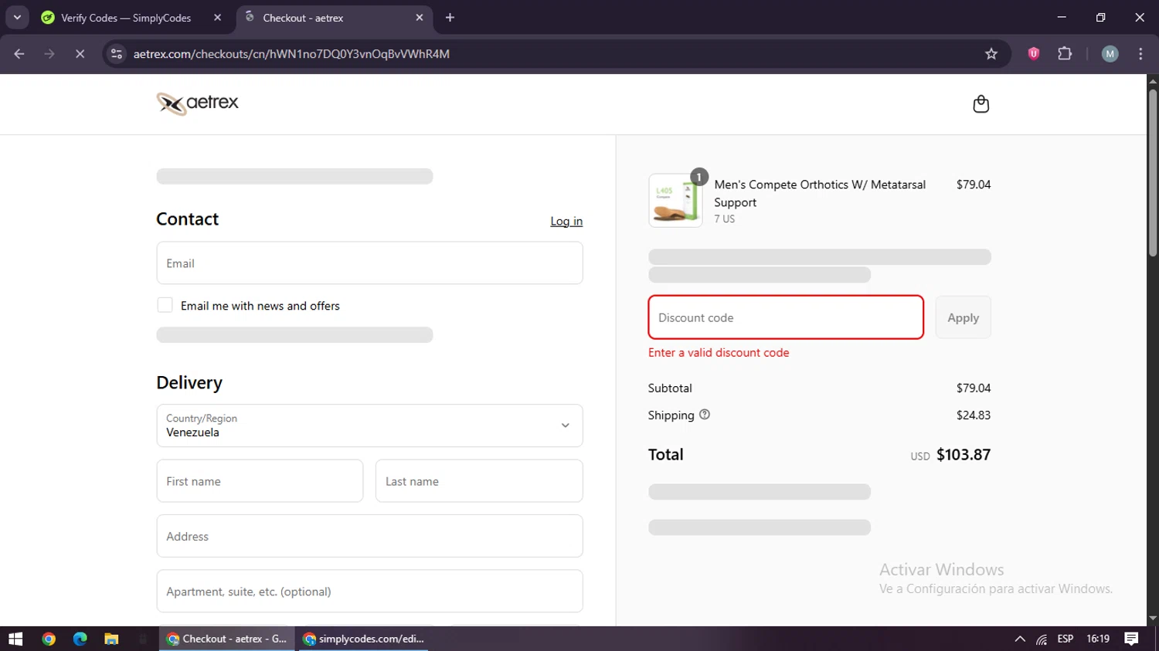1159x651 pixels.
Task: Focus the Email input field
Action: [x=369, y=263]
